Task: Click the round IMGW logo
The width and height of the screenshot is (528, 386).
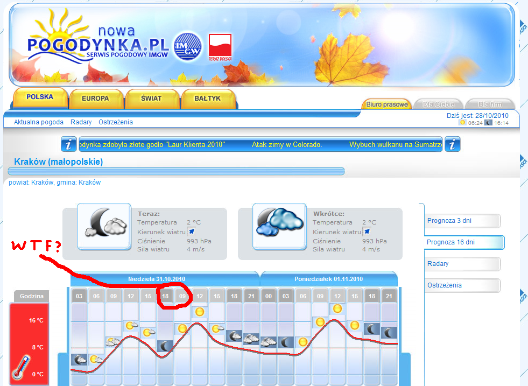Action: pyautogui.click(x=187, y=46)
